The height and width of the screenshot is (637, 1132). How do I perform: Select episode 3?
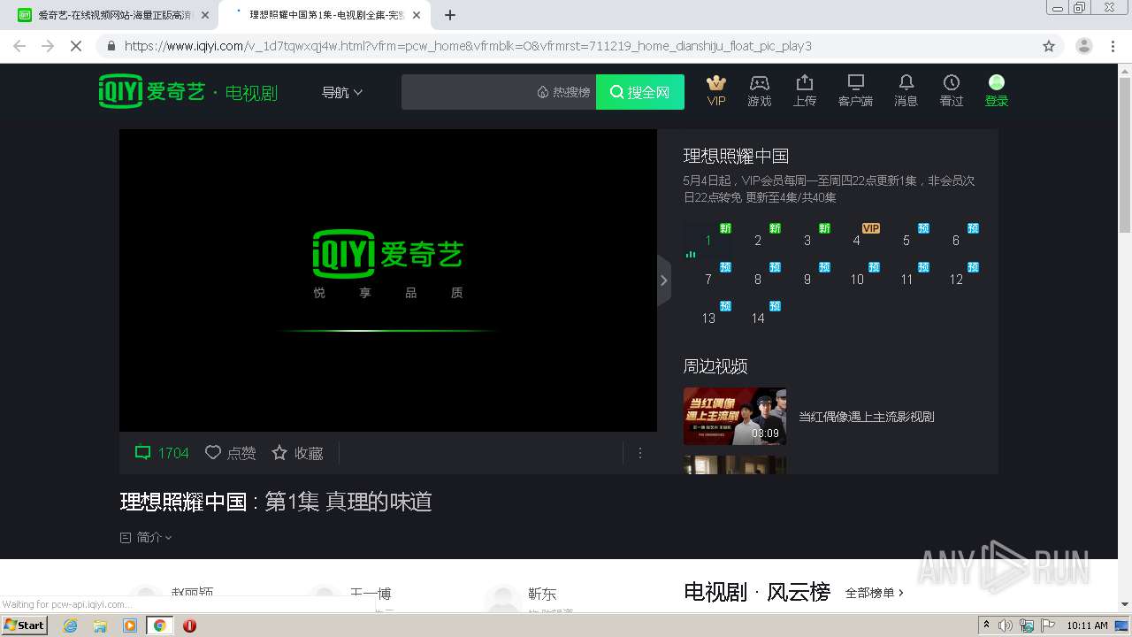tap(807, 239)
